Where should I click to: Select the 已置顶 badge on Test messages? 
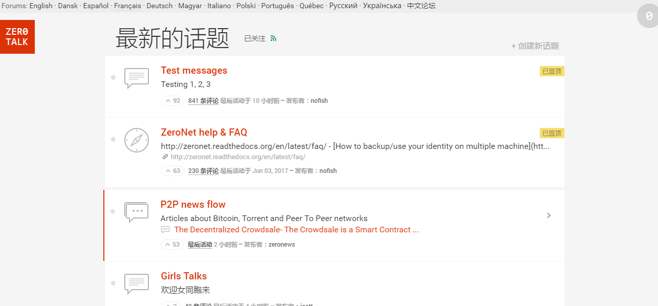(x=552, y=72)
